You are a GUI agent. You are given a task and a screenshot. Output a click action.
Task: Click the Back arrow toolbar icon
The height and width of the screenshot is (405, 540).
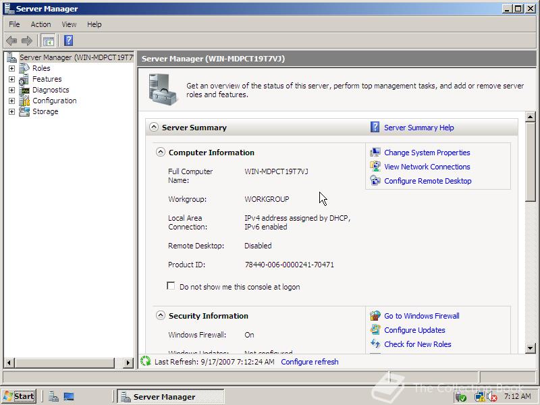click(x=11, y=40)
